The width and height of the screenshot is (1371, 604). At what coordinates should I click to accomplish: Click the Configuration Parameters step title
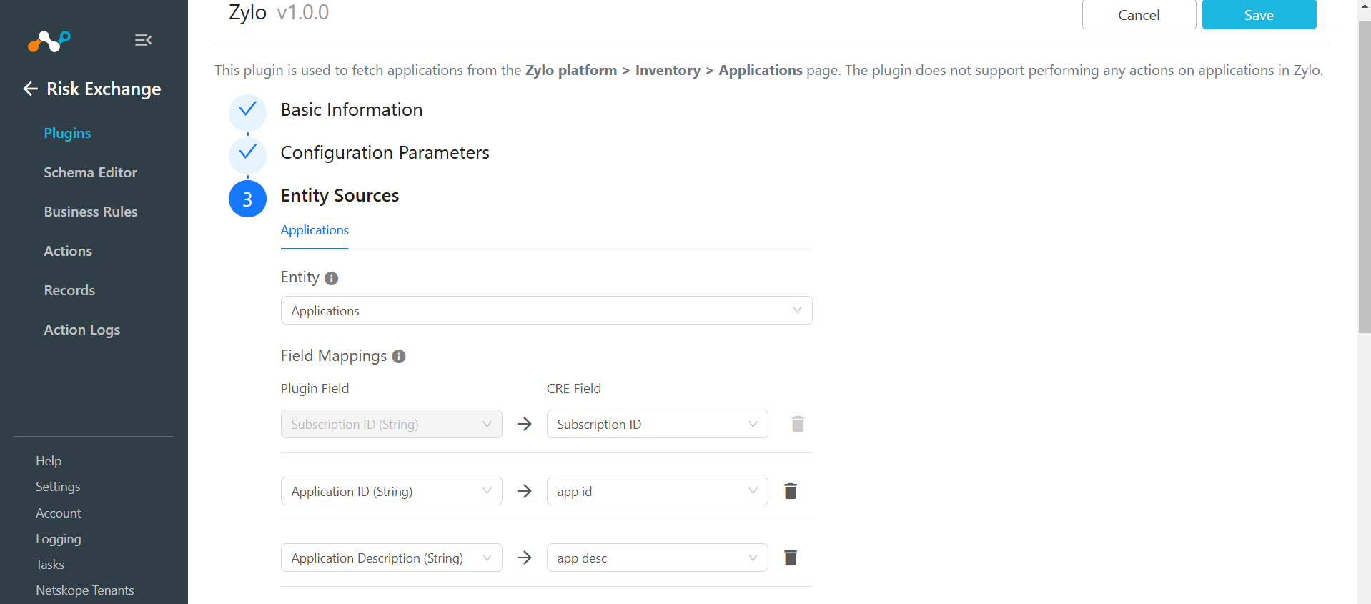click(385, 152)
